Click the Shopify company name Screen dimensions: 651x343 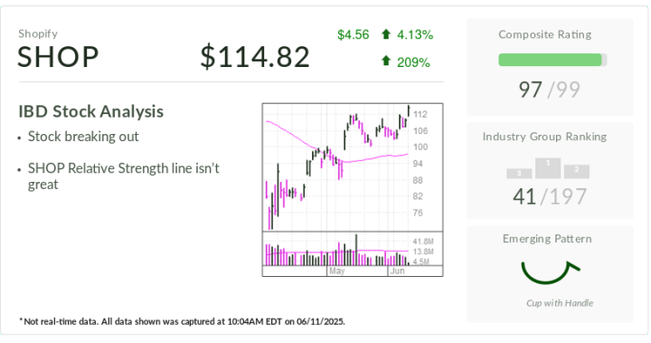[38, 33]
